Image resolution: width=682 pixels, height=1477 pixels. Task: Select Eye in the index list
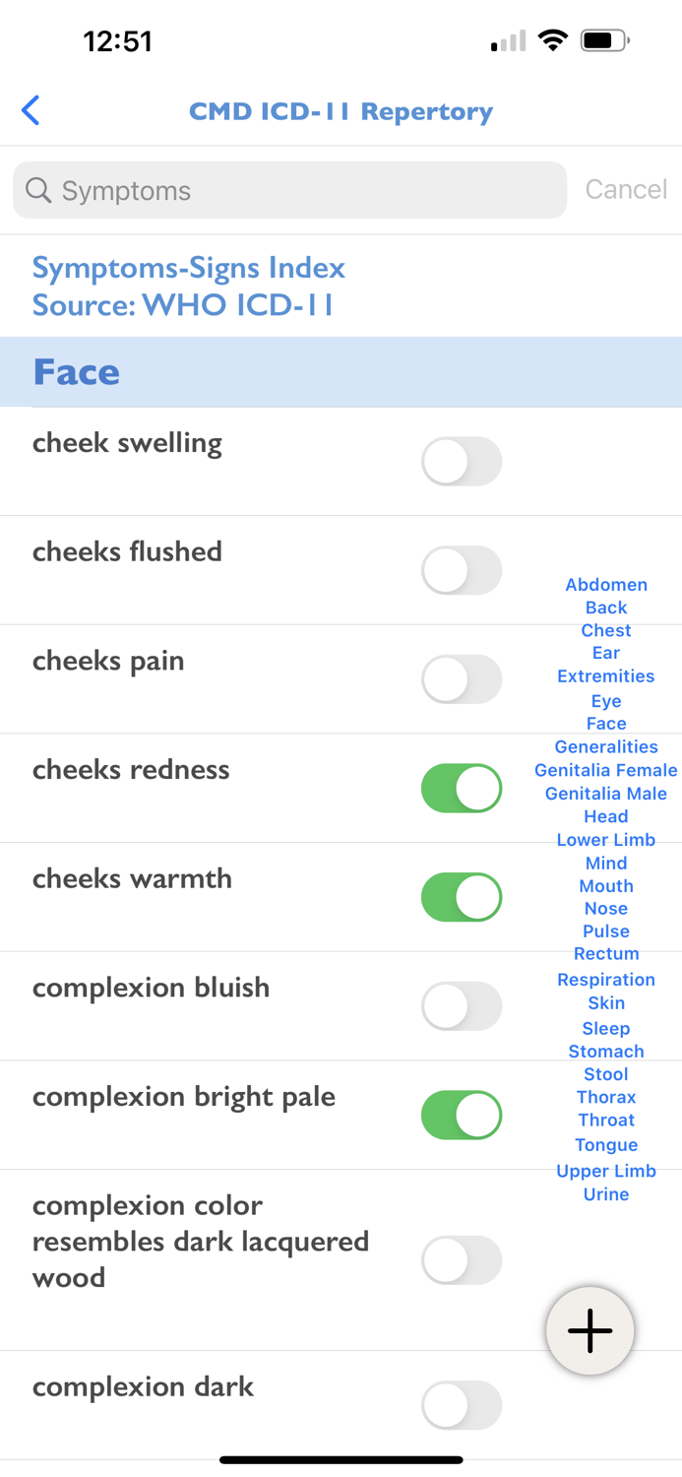tap(605, 700)
